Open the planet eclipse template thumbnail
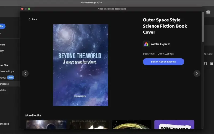This screenshot has height=134, width=214. tap(46, 124)
